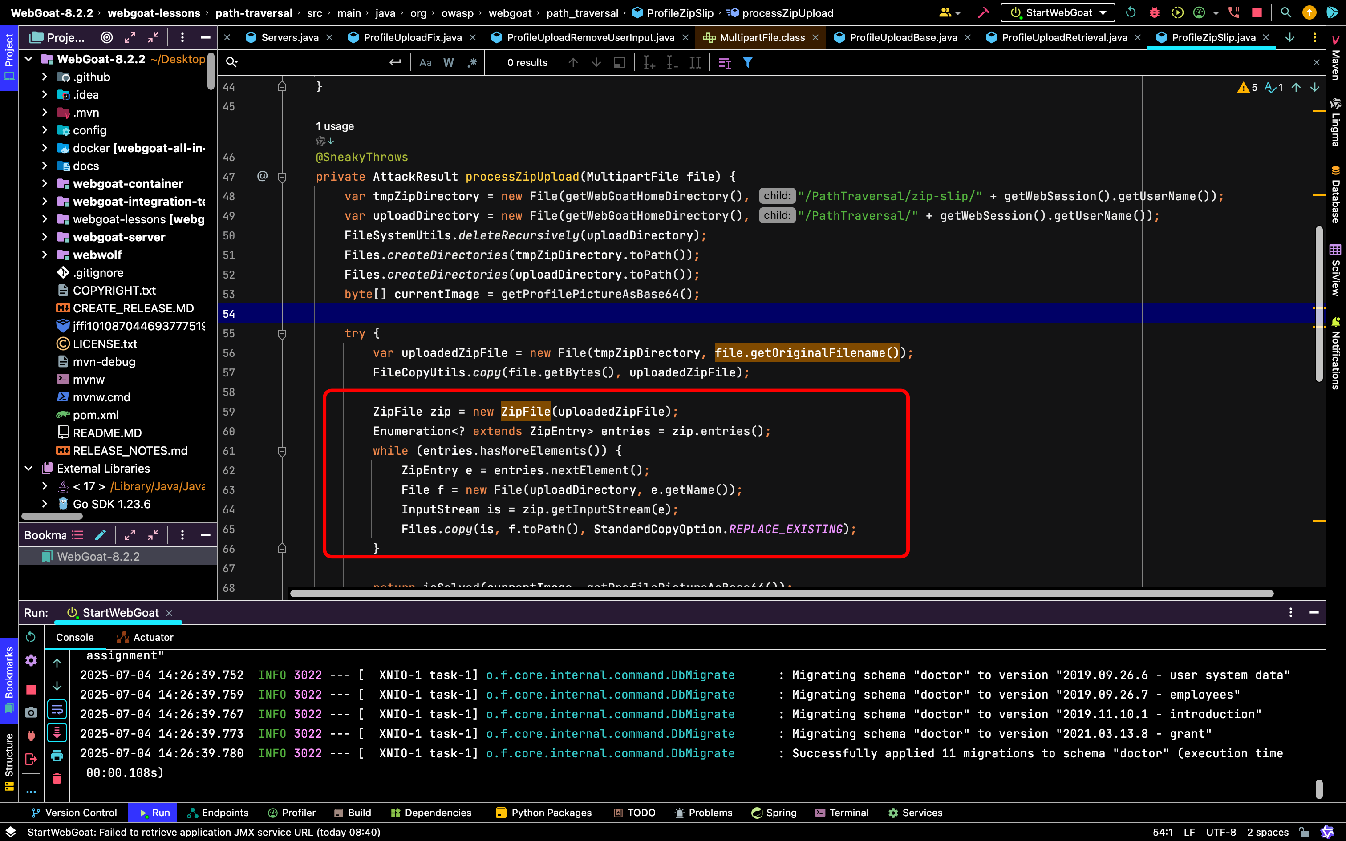
Task: Rerun StartWebGoat in Run panel
Action: click(x=31, y=636)
